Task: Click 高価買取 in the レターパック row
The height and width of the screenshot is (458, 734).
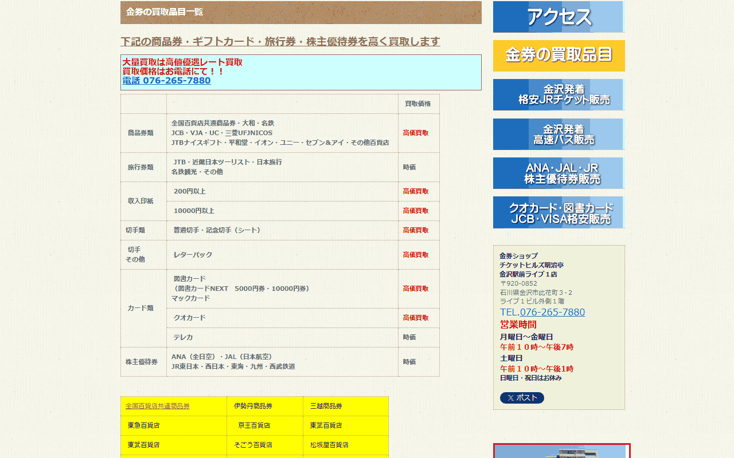Action: [416, 255]
